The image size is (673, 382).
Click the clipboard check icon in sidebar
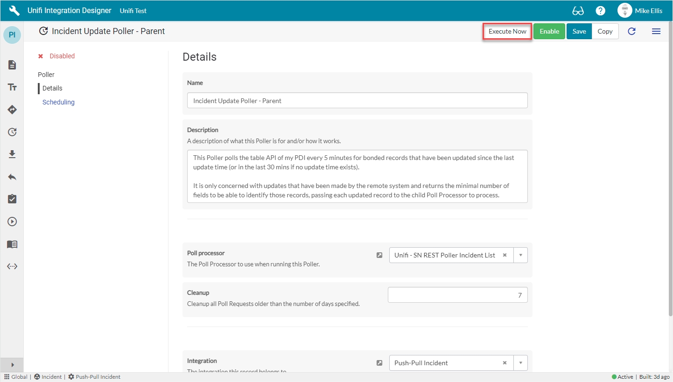pos(12,199)
